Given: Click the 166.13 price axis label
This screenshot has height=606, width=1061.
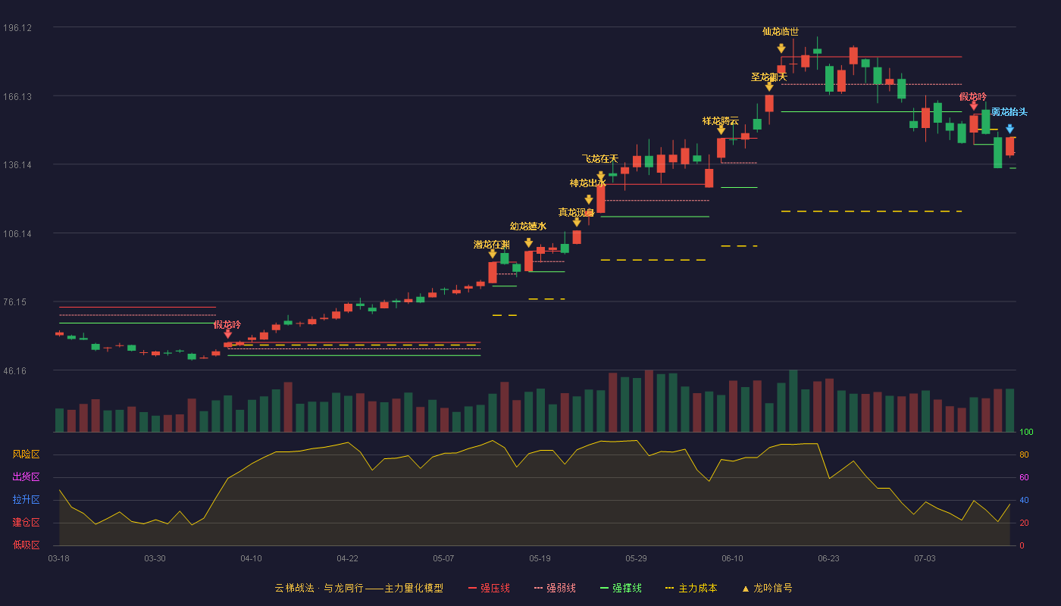Looking at the screenshot, I should coord(17,97).
